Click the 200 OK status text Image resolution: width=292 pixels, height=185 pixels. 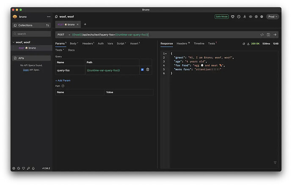[255, 44]
